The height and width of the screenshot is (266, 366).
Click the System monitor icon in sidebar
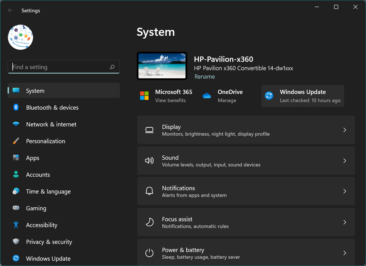(16, 91)
